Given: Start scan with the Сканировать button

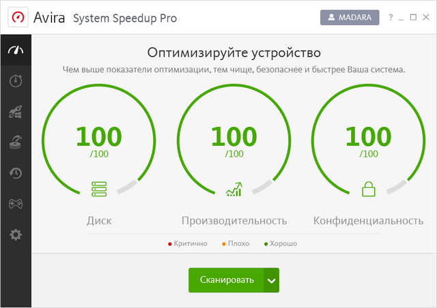Looking at the screenshot, I should tap(226, 280).
